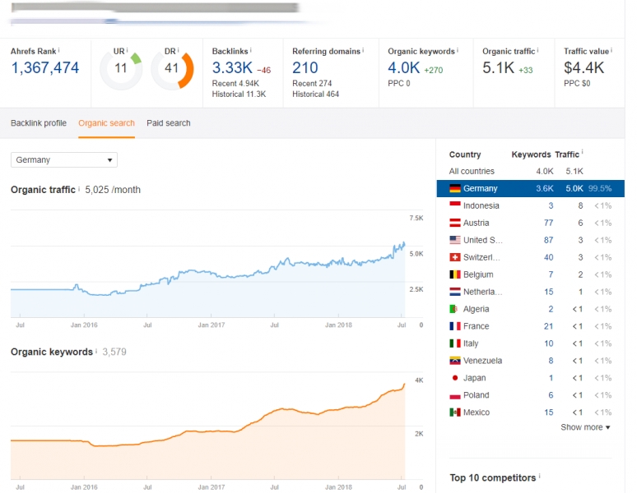Click the info icon beside Backlinks
Image resolution: width=637 pixels, height=493 pixels.
251,50
